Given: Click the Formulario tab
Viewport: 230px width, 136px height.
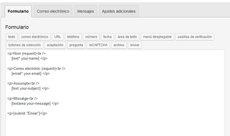Looking at the screenshot, I should [18, 11].
